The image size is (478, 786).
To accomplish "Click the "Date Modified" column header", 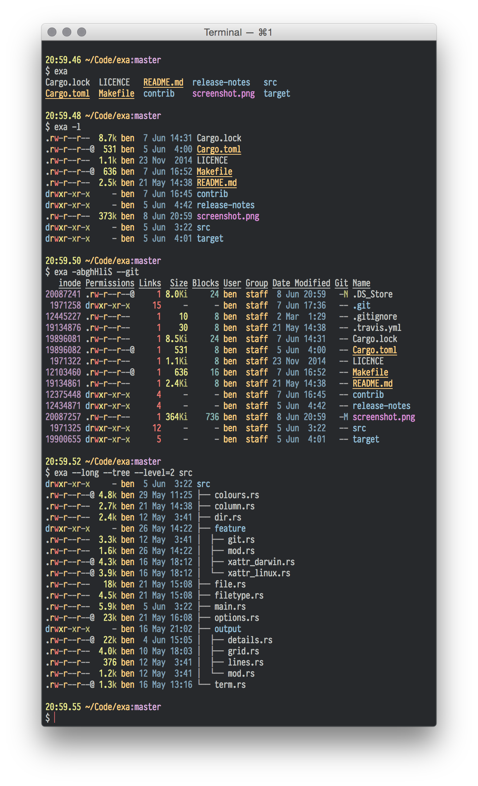I will click(x=301, y=283).
